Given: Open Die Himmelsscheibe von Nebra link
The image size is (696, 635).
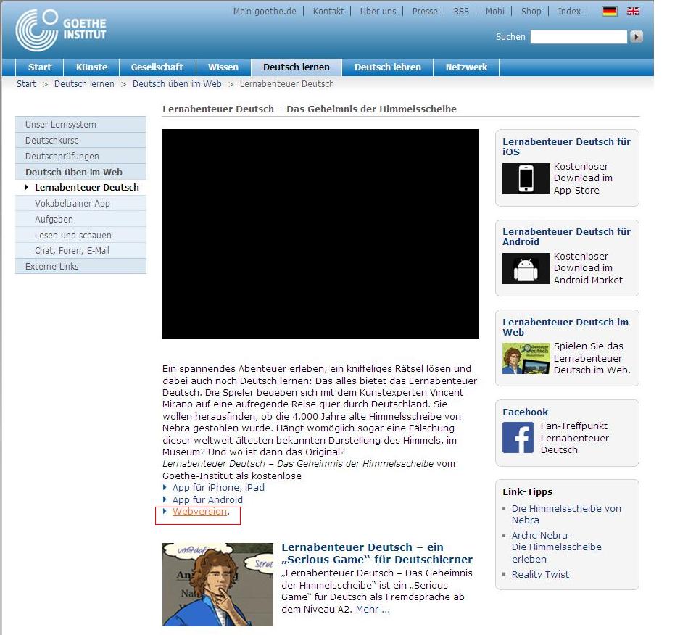Looking at the screenshot, I should pyautogui.click(x=566, y=514).
